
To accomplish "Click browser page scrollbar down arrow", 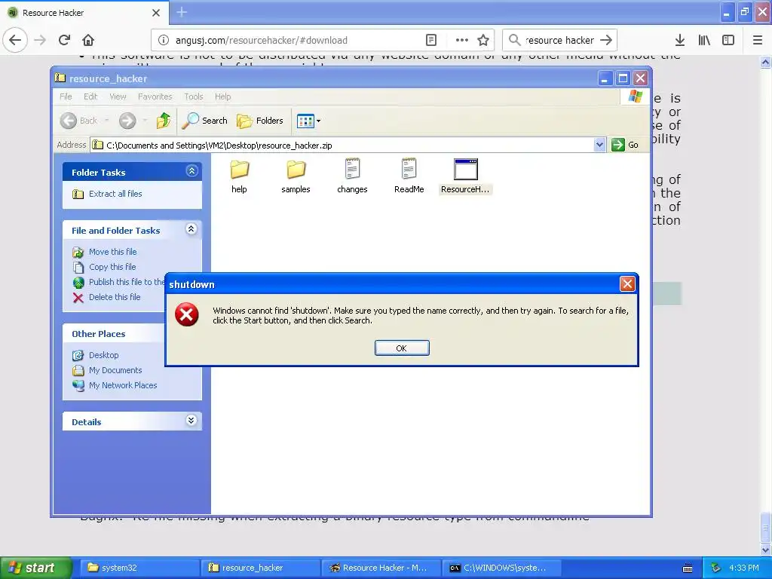I will tap(766, 550).
